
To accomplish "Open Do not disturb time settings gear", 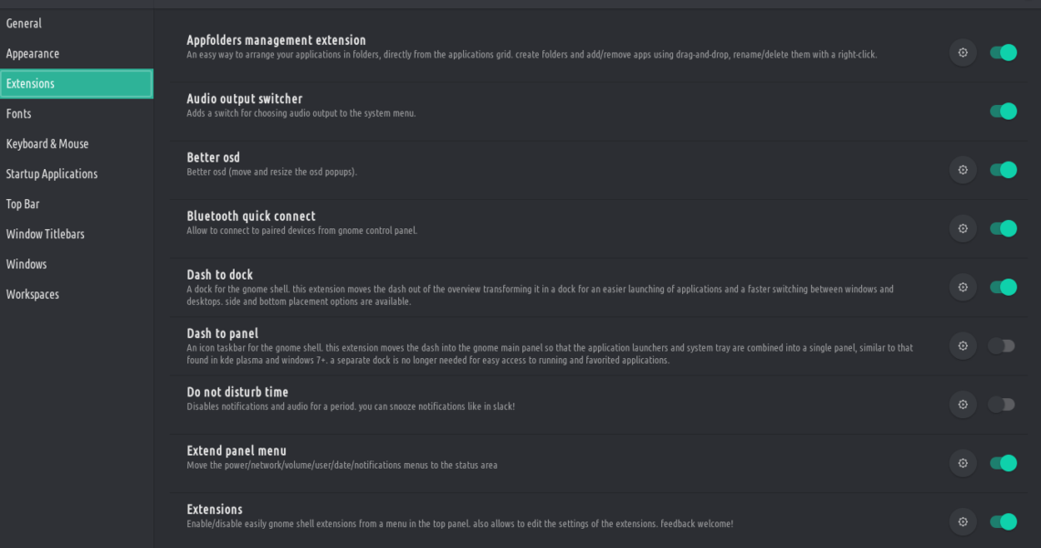I will point(962,405).
